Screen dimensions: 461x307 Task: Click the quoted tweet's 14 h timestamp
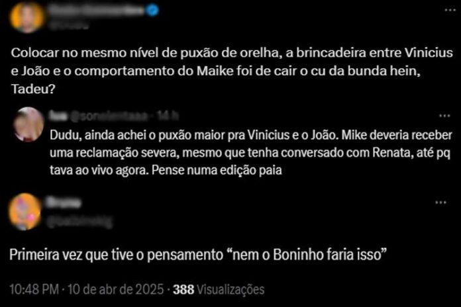pos(168,116)
